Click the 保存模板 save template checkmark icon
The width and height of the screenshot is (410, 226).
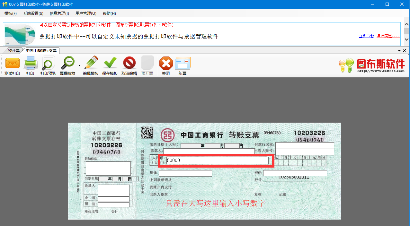110,65
